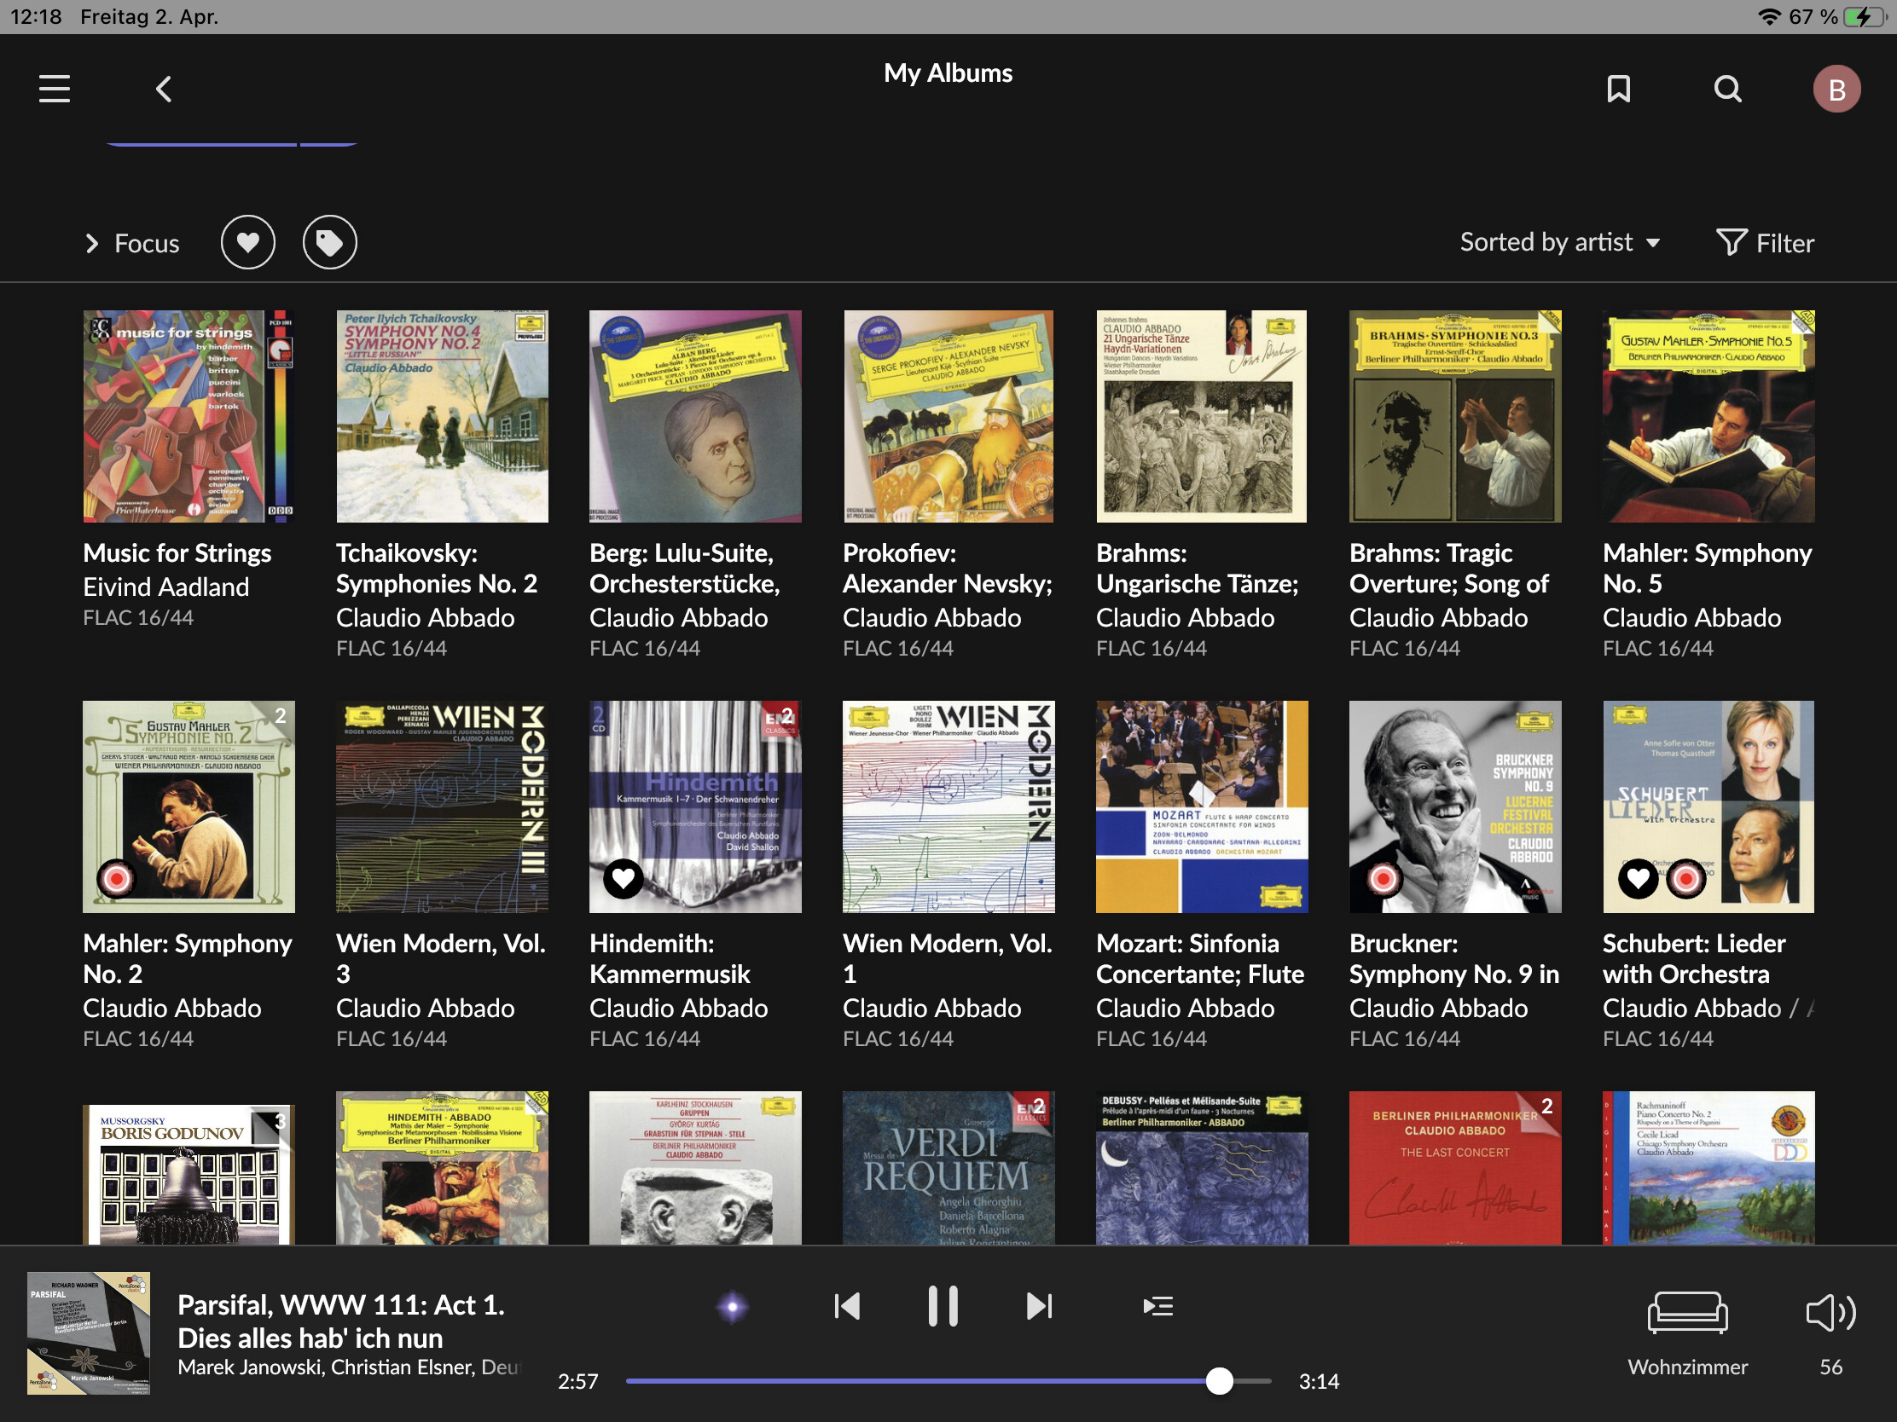
Task: Open Wien Modern, Vol. 1 album cover
Action: pos(948,806)
